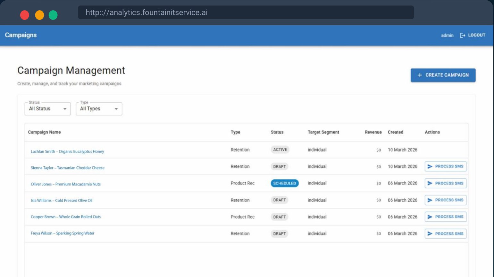Image resolution: width=494 pixels, height=277 pixels.
Task: Click send icon in Freya Wilson row
Action: pyautogui.click(x=430, y=234)
